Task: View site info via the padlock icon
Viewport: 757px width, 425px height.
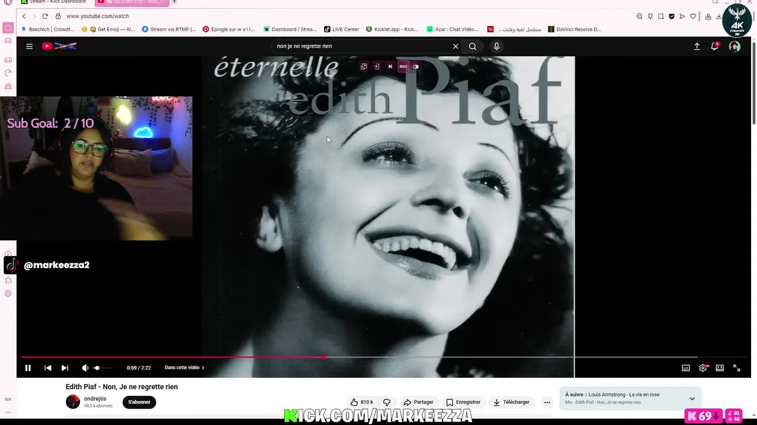Action: click(x=58, y=17)
